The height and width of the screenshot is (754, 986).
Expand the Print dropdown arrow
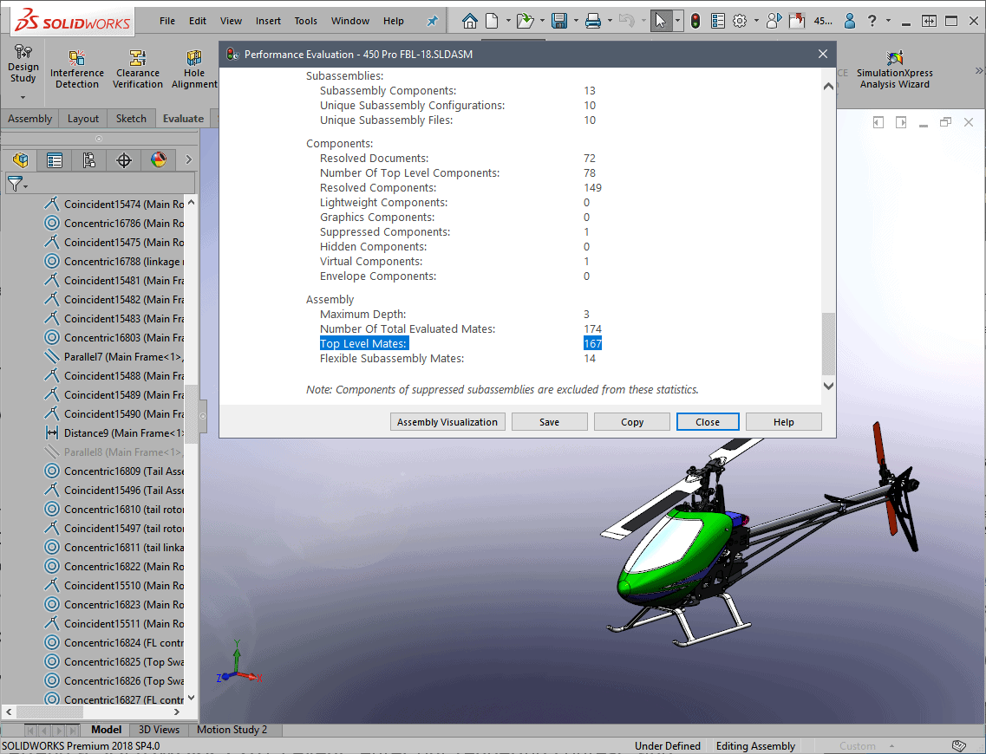click(x=610, y=21)
